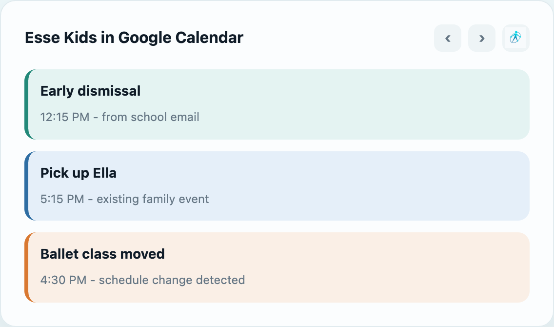This screenshot has height=327, width=554.
Task: Click the orange accent bar on Ballet class
Action: tap(26, 267)
